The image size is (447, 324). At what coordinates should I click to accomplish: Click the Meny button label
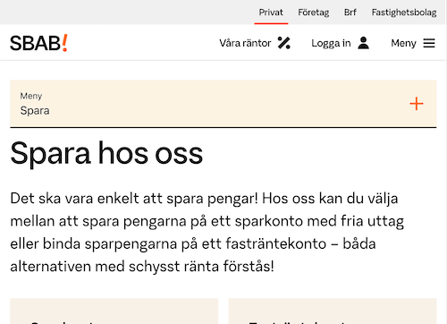(x=403, y=43)
